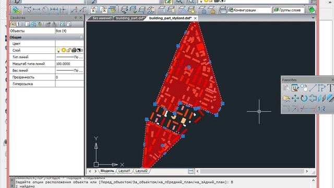Viewport: 334px width, 188px height.
Task: Open the layers manager icon in the toolbar
Action: (16, 10)
